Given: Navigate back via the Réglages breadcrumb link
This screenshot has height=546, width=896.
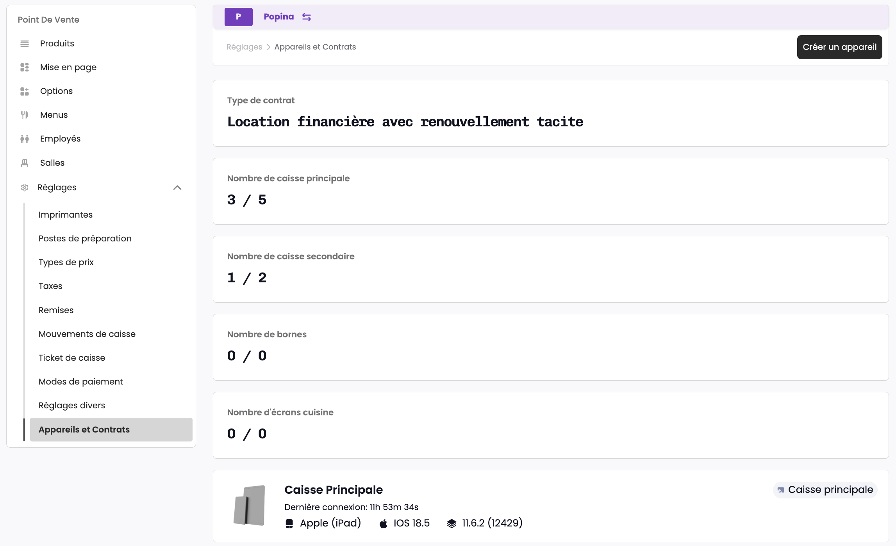Looking at the screenshot, I should (x=244, y=46).
